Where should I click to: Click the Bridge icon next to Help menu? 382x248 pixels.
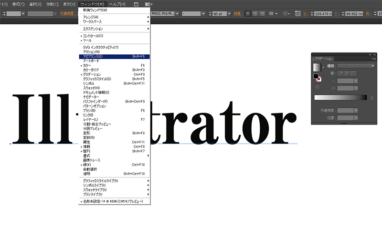pos(136,4)
